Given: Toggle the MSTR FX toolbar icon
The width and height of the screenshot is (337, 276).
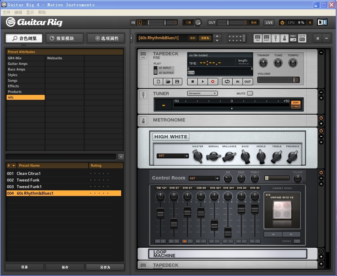Looking at the screenshot, I should (x=302, y=38).
